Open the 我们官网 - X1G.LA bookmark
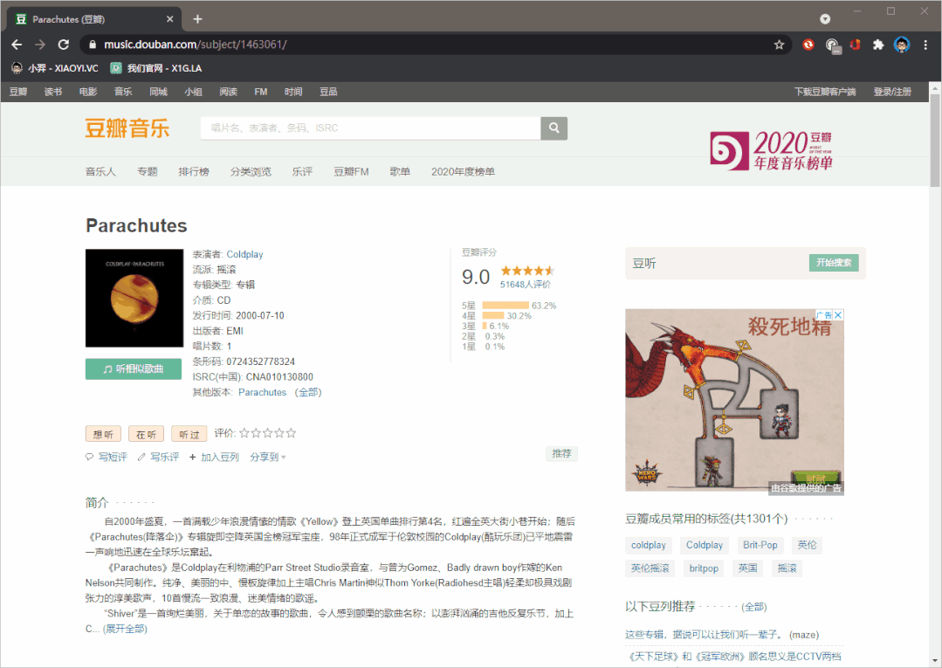The image size is (942, 668). [x=156, y=68]
